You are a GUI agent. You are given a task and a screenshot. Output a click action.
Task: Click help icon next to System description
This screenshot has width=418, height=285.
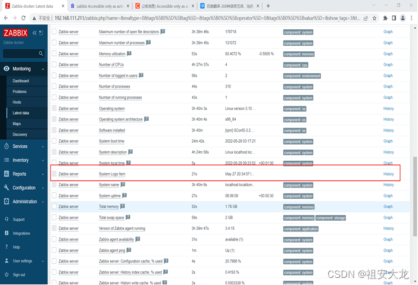pyautogui.click(x=130, y=152)
